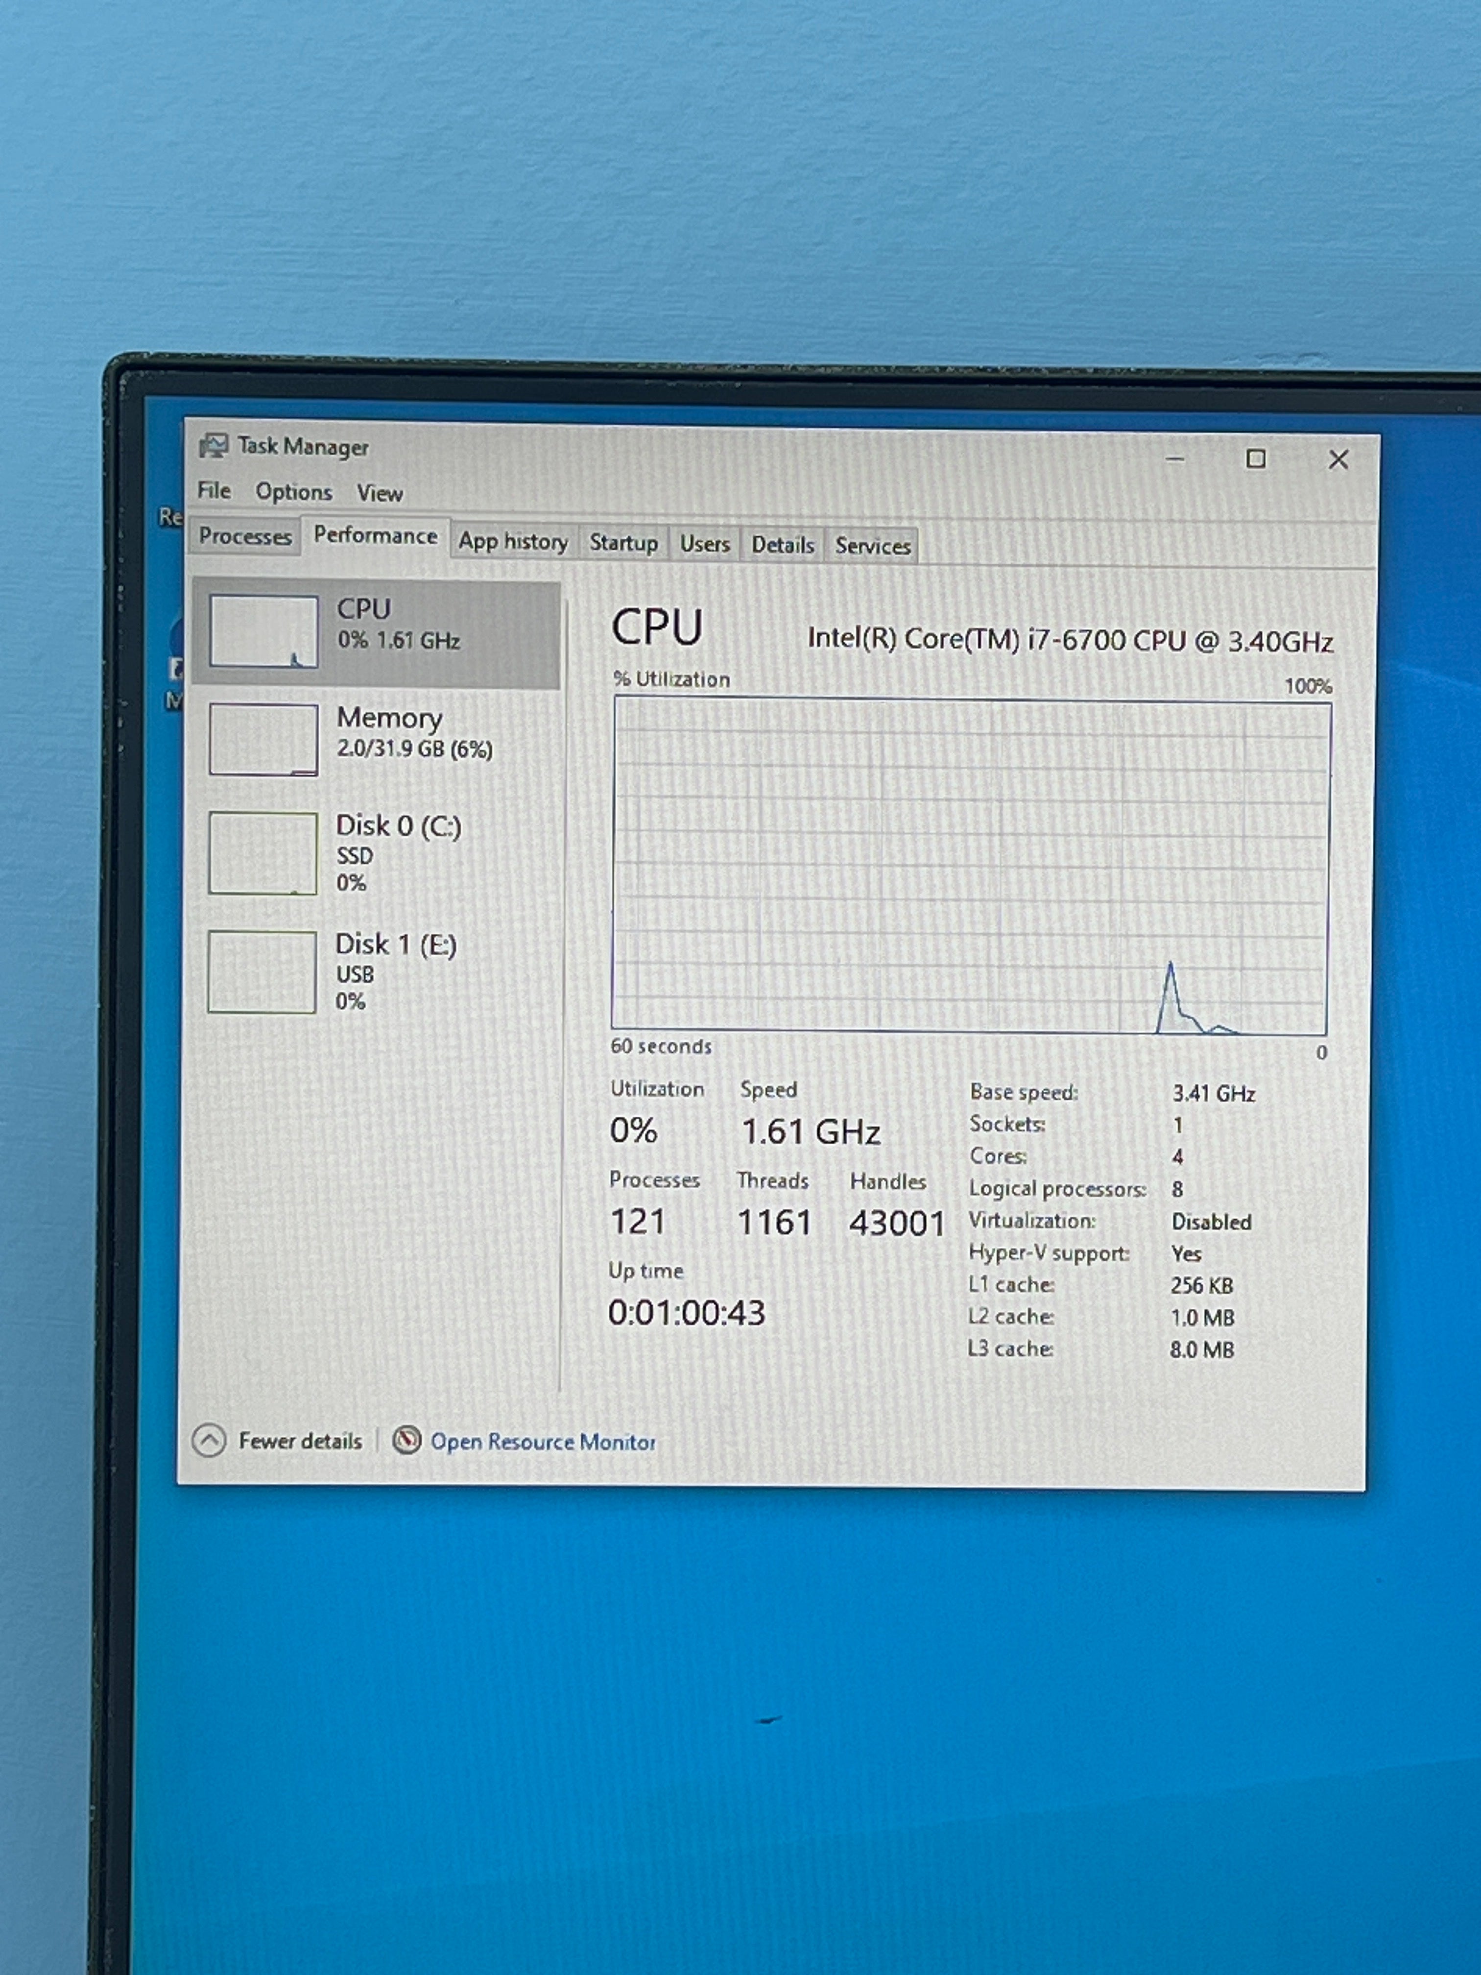Click the processor name i7-6700 text
This screenshot has height=1975, width=1481.
[1071, 640]
